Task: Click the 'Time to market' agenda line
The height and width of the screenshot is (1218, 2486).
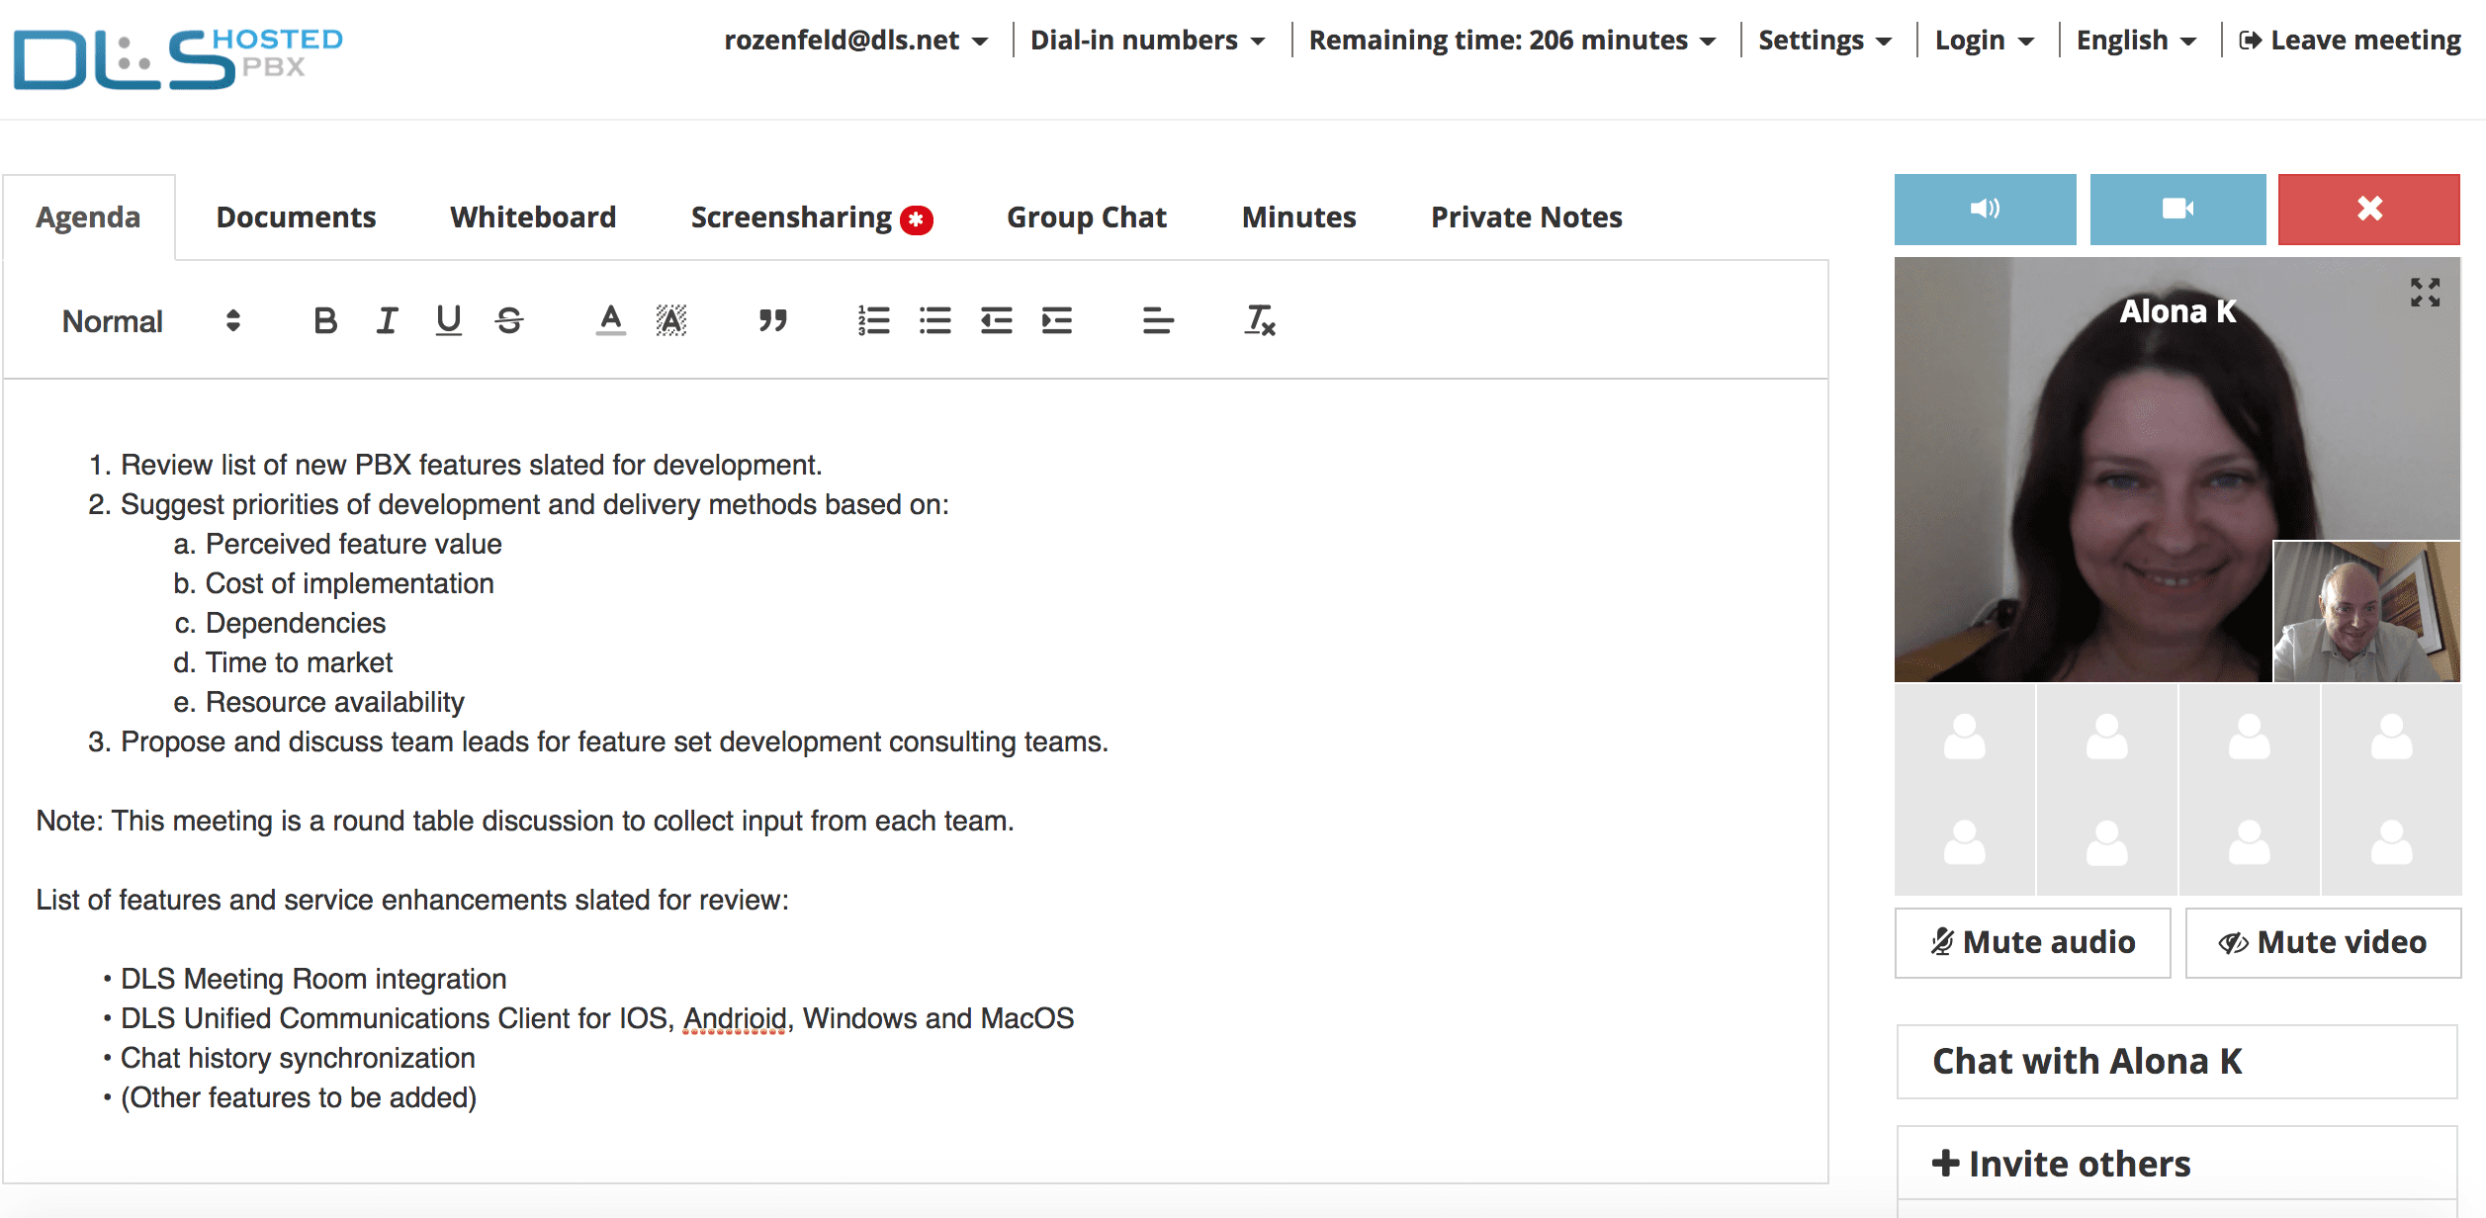Action: [x=299, y=662]
